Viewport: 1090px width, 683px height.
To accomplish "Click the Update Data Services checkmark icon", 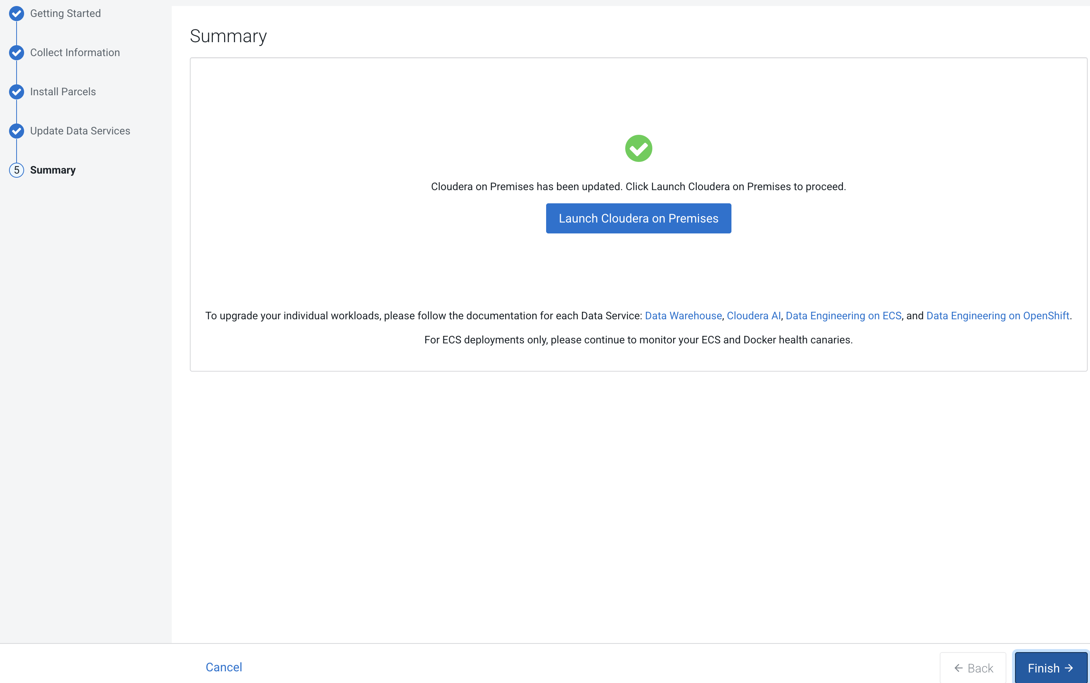I will tap(17, 131).
